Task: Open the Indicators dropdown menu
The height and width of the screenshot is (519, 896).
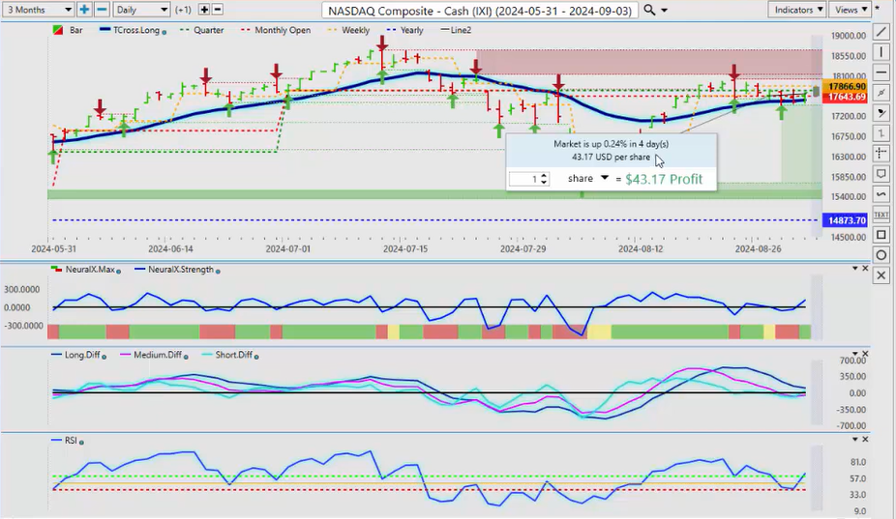Action: click(797, 10)
